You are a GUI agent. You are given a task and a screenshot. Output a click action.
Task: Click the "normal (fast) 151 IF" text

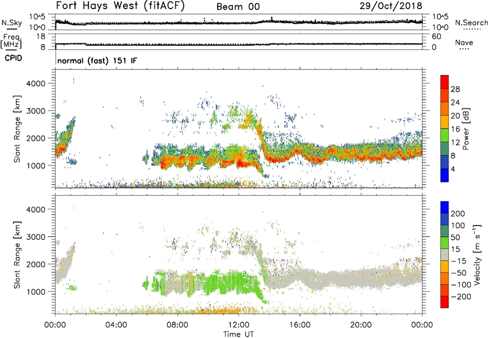pyautogui.click(x=97, y=60)
